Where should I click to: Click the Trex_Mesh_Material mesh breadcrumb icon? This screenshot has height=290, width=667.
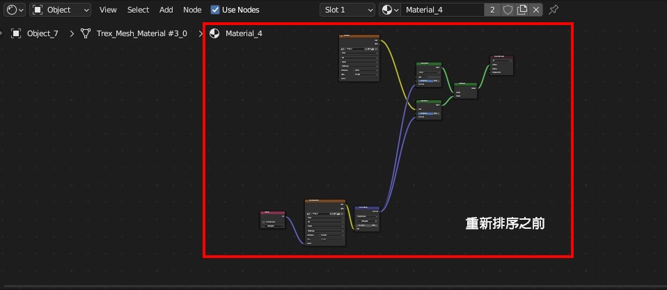[x=86, y=33]
